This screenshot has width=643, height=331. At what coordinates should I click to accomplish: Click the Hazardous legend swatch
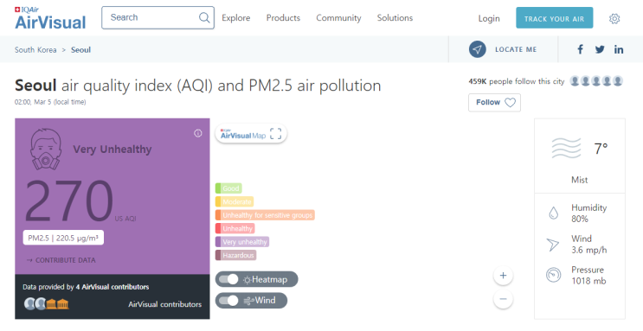click(x=235, y=255)
